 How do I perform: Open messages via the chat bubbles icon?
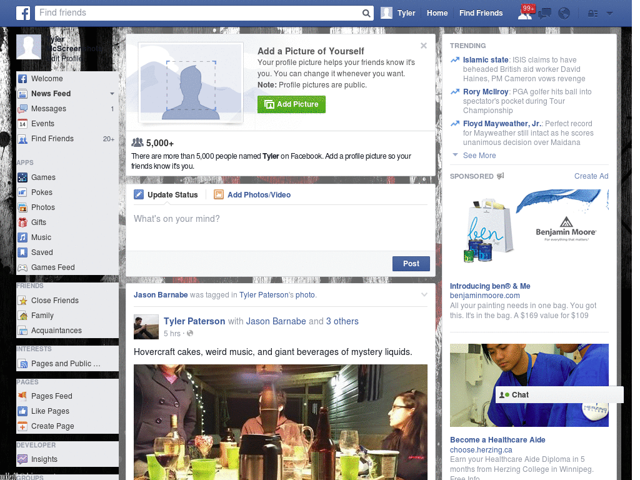544,13
